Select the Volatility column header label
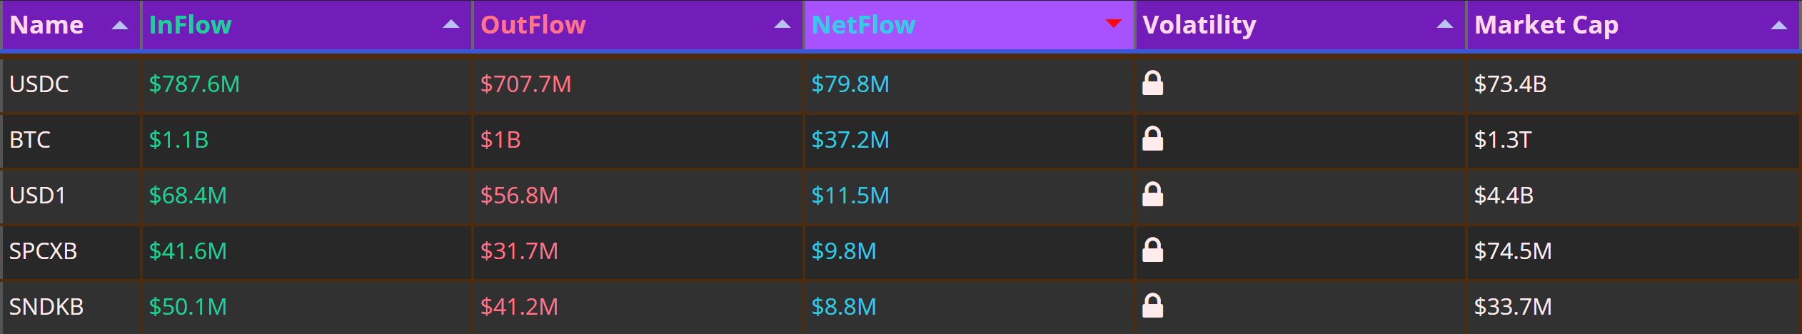 pos(1199,25)
